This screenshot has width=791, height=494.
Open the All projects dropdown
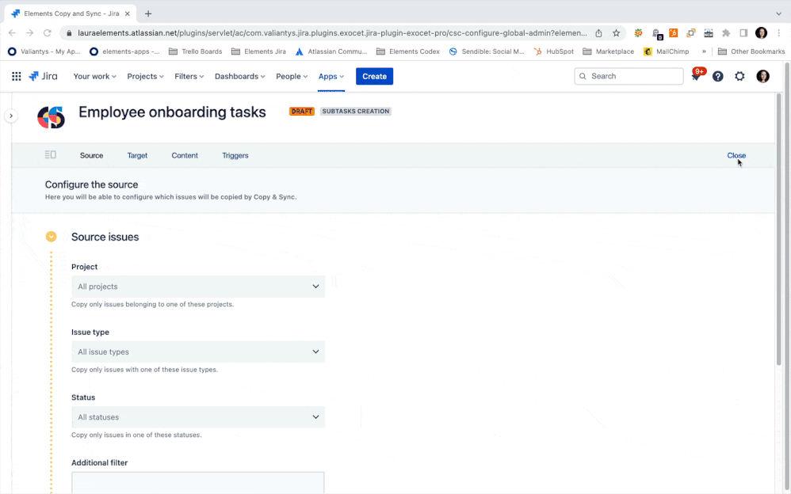click(197, 287)
